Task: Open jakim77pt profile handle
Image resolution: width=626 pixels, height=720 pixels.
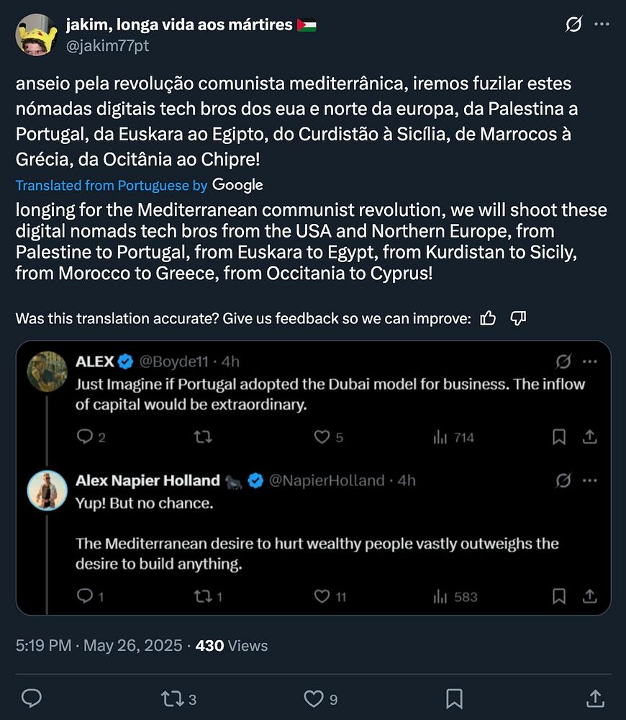Action: pos(108,45)
